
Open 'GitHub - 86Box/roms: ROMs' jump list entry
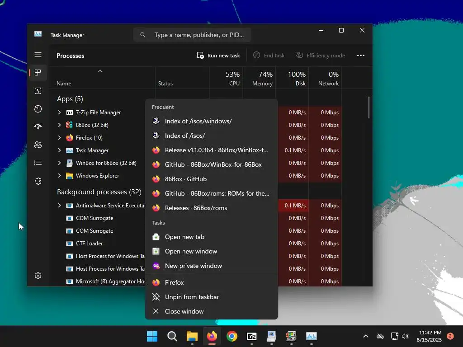pyautogui.click(x=212, y=193)
